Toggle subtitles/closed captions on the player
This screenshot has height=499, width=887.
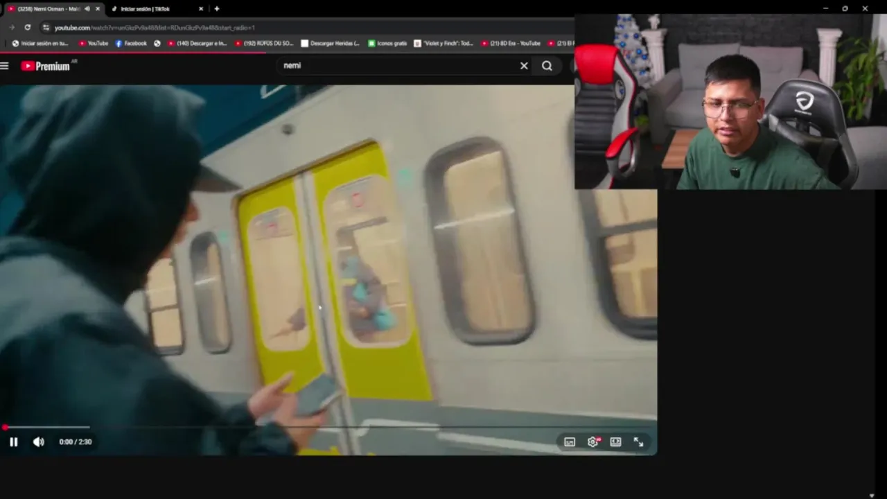pos(570,442)
